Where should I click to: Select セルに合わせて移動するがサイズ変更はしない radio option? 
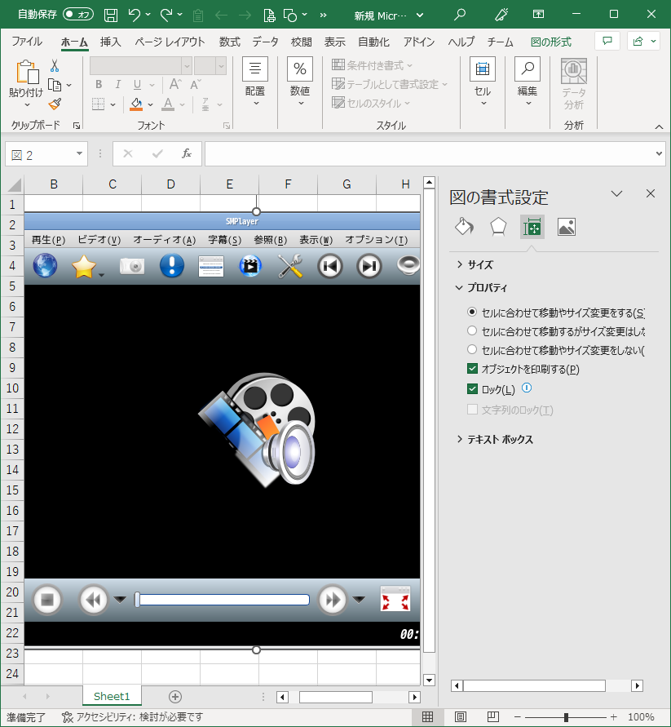[472, 330]
